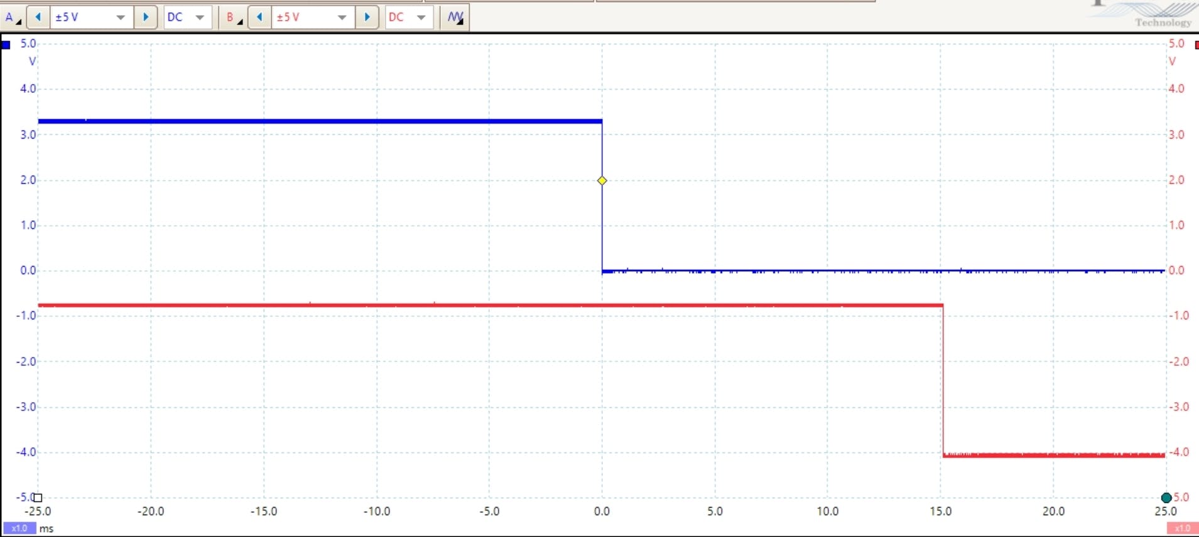Click the red Channel B axis marker
The height and width of the screenshot is (537, 1199).
click(x=1196, y=45)
